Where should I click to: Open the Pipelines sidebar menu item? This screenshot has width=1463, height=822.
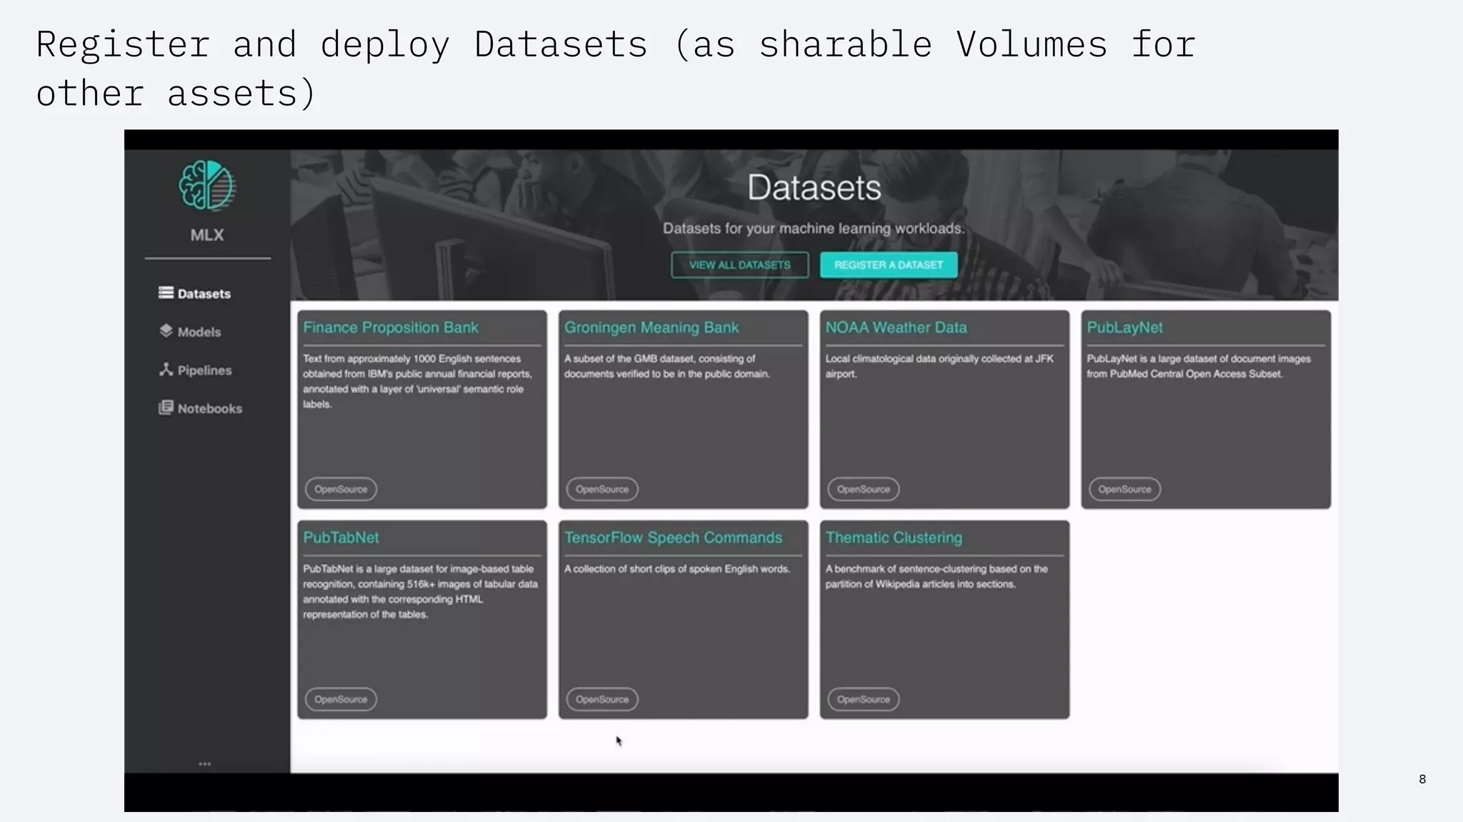[x=204, y=370]
